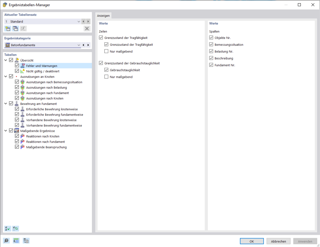Click the Anwenden button
Screen dimensions: 320x247
tap(305, 241)
